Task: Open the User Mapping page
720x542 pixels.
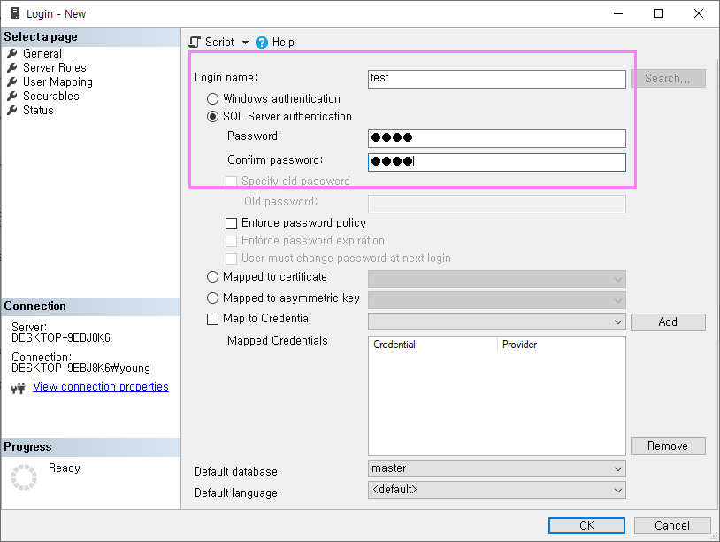Action: point(57,82)
